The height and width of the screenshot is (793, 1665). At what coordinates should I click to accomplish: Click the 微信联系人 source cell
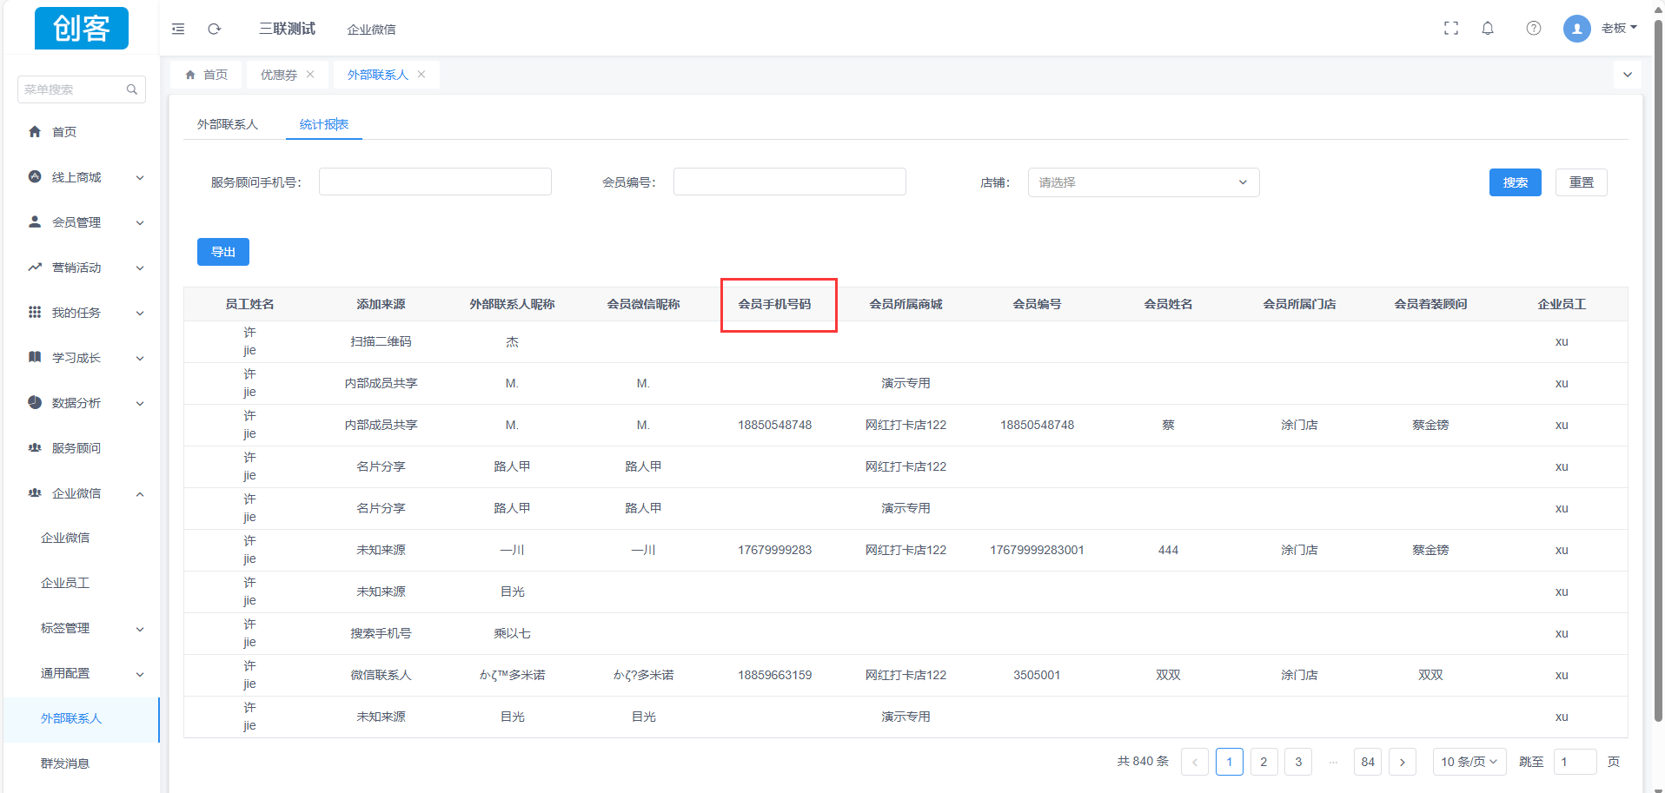pyautogui.click(x=381, y=675)
